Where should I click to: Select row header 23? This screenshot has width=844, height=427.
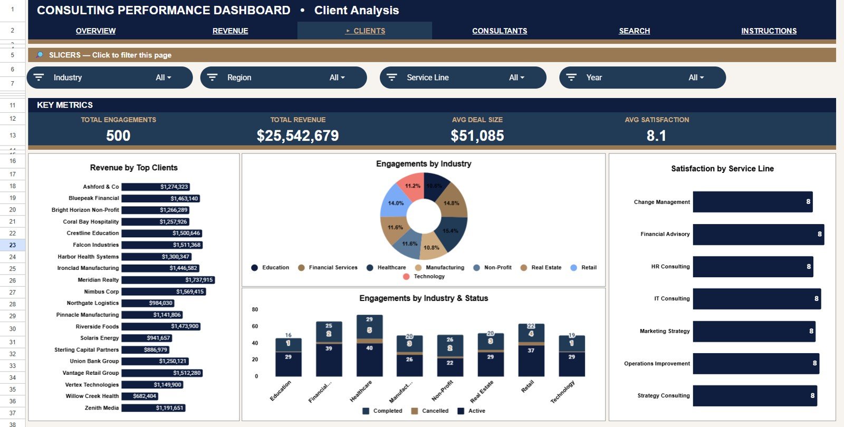tap(13, 245)
